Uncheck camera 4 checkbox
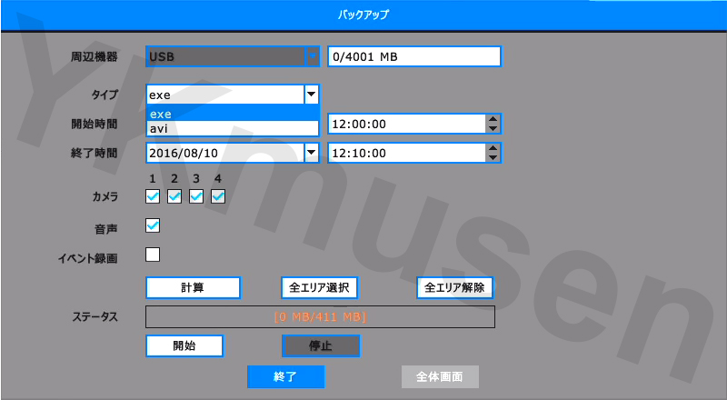 (x=218, y=196)
